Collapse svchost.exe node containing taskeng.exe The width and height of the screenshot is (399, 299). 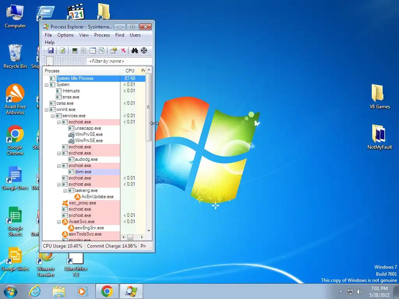tap(59, 185)
